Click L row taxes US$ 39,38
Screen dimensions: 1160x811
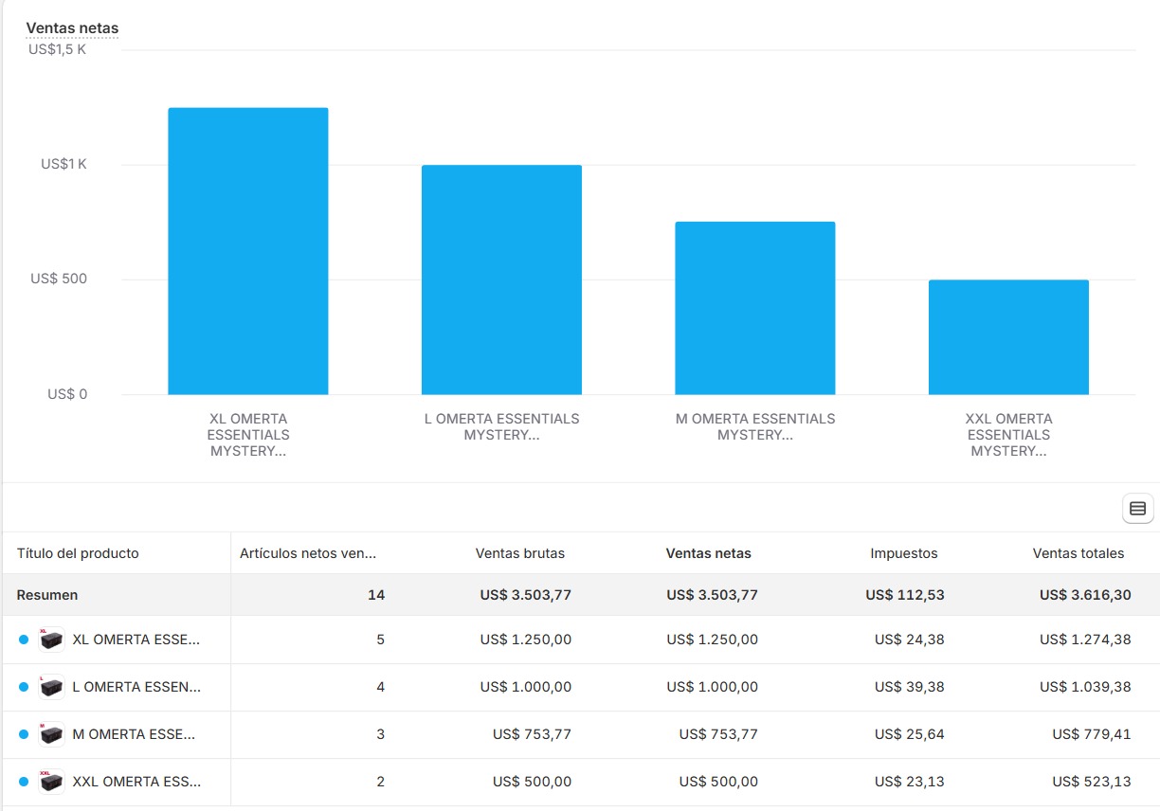[910, 687]
